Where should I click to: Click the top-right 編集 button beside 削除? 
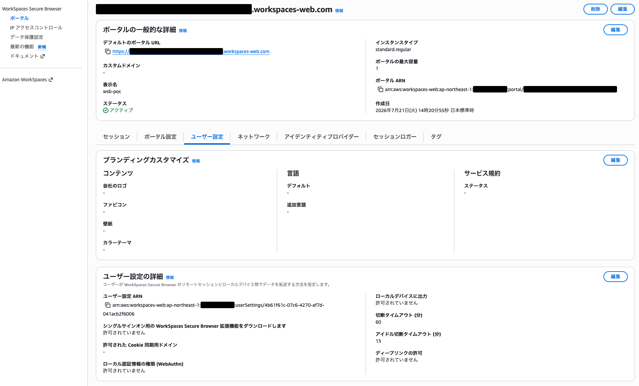pyautogui.click(x=622, y=9)
